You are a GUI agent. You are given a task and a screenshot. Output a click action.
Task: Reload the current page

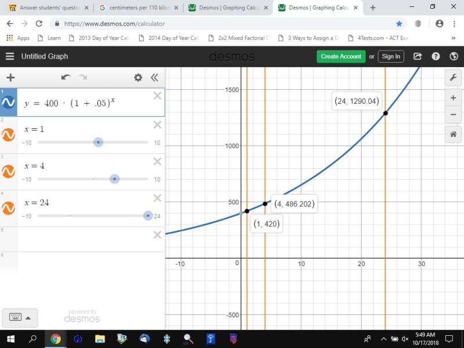pos(39,24)
